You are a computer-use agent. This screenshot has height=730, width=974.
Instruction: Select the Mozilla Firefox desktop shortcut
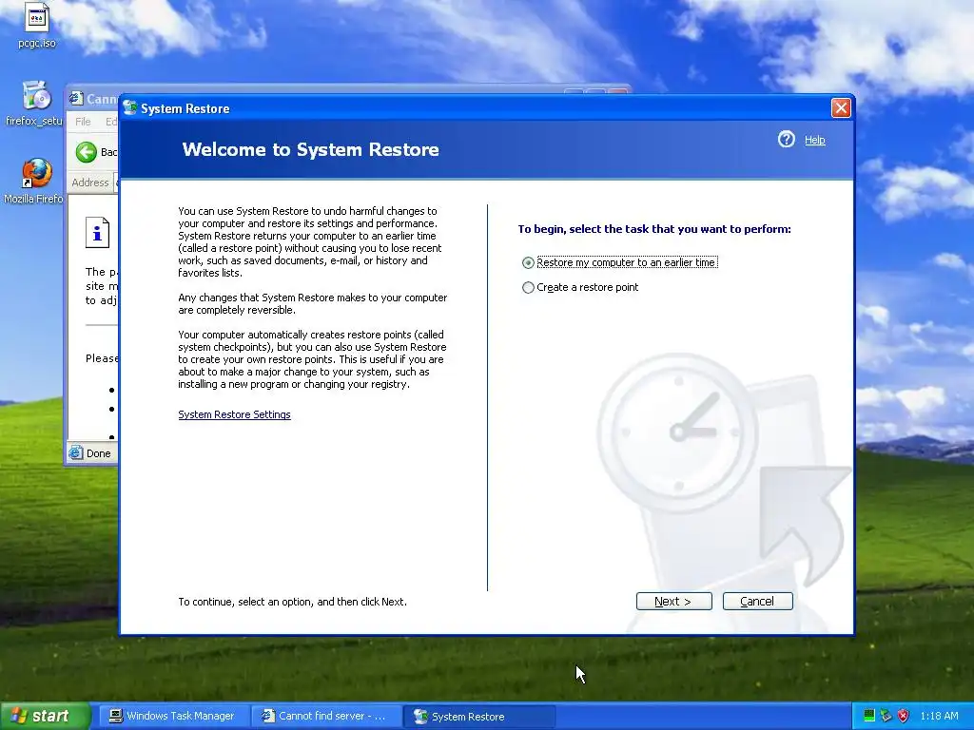point(35,182)
